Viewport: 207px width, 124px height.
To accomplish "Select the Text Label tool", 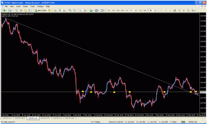I will (x=188, y=10).
